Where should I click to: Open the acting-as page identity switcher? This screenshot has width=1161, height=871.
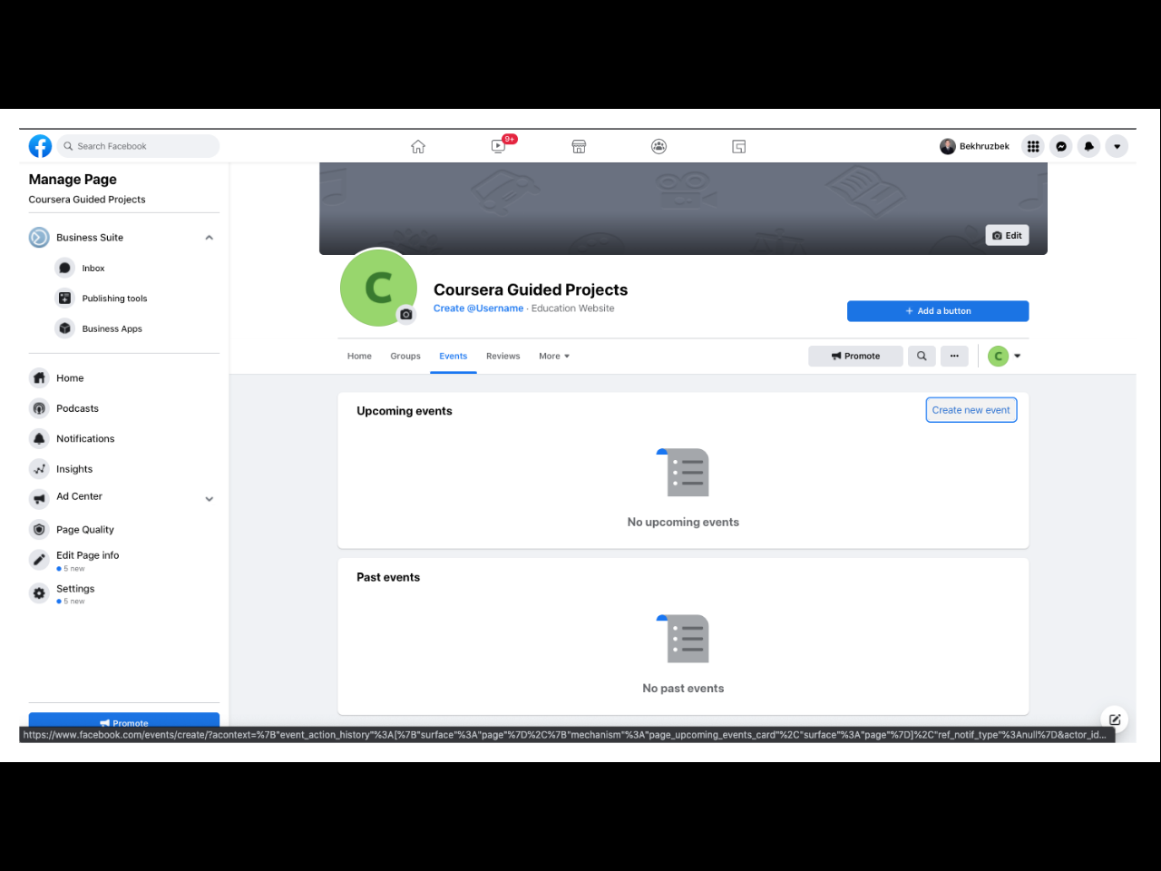(1004, 357)
